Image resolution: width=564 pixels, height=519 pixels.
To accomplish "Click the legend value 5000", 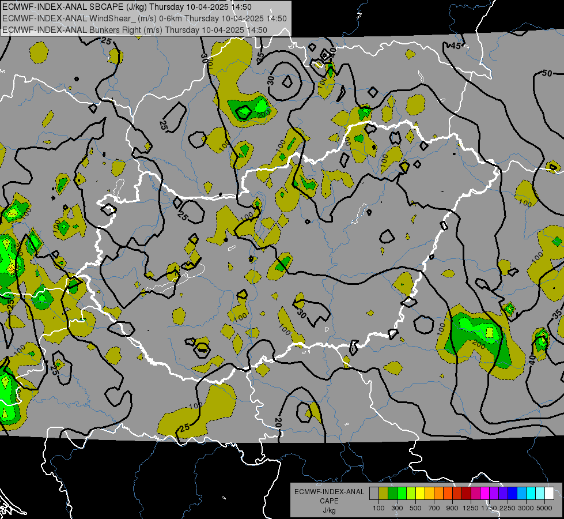I will click(x=544, y=508).
